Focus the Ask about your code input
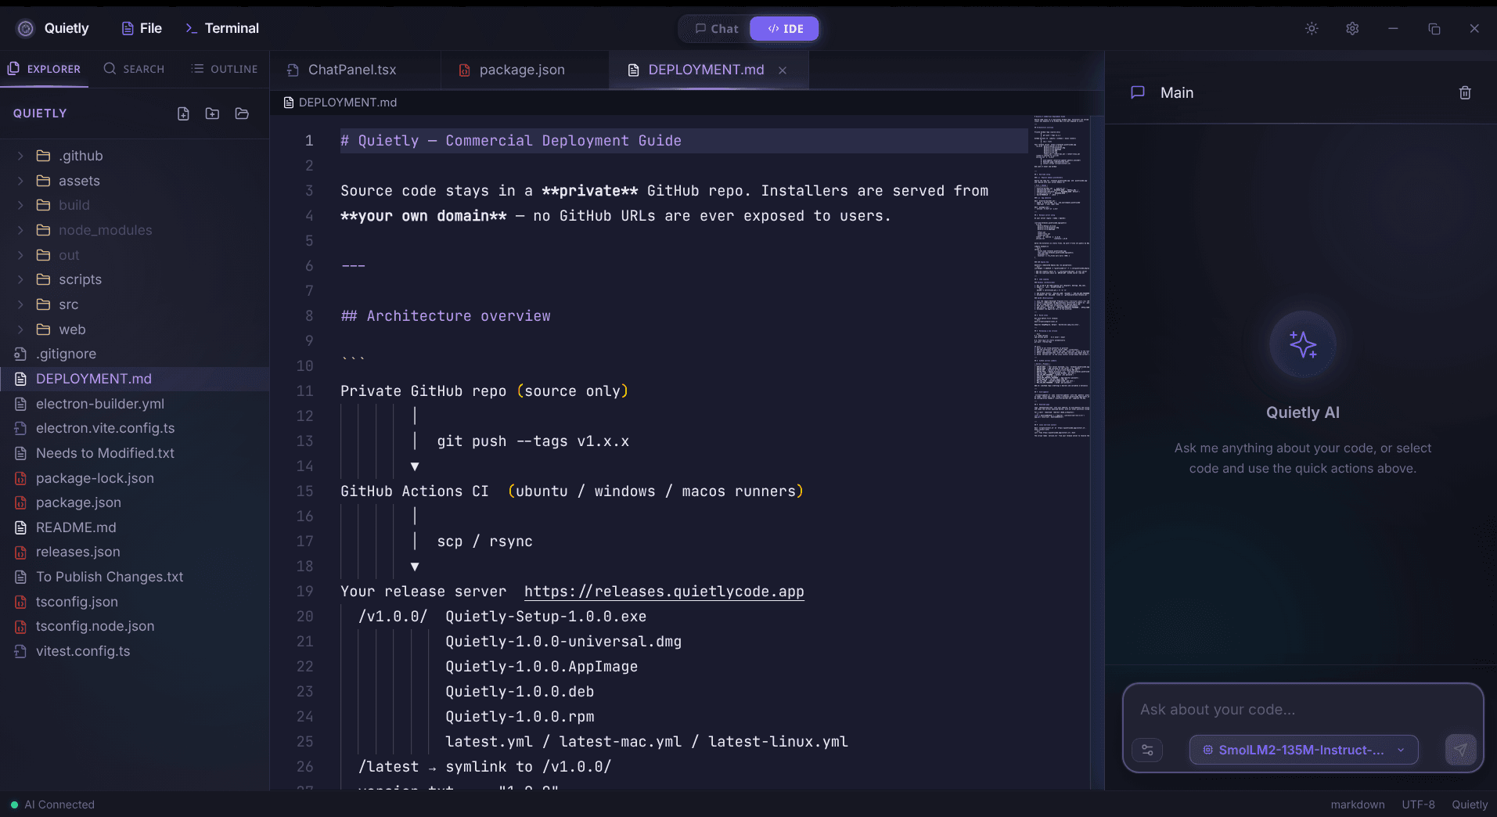Viewport: 1497px width, 817px height. click(x=1302, y=710)
